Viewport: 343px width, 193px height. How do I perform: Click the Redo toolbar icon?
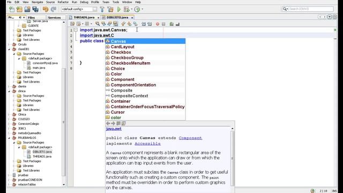pos(54,9)
